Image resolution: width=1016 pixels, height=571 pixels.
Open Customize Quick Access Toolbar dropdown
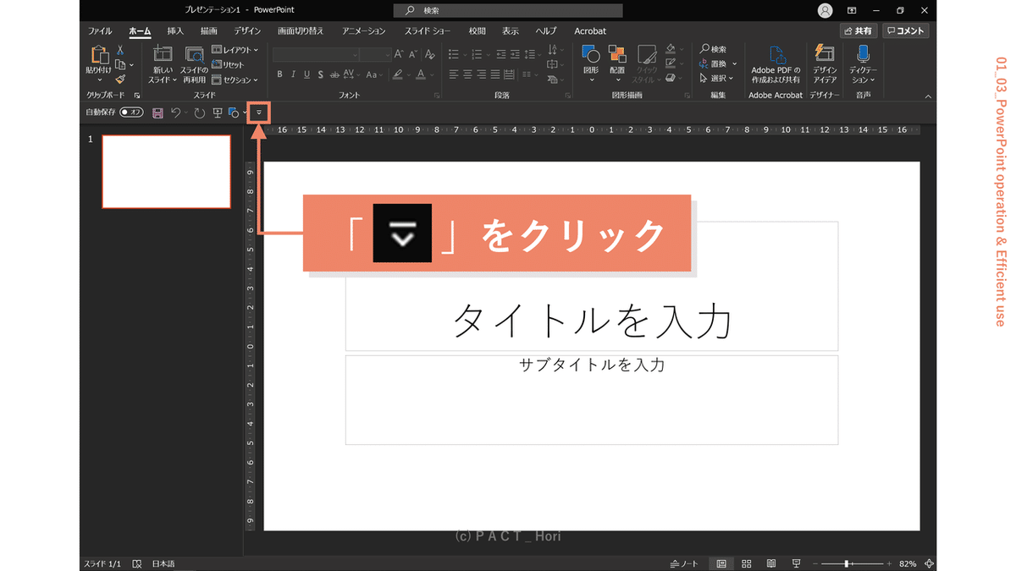click(258, 113)
